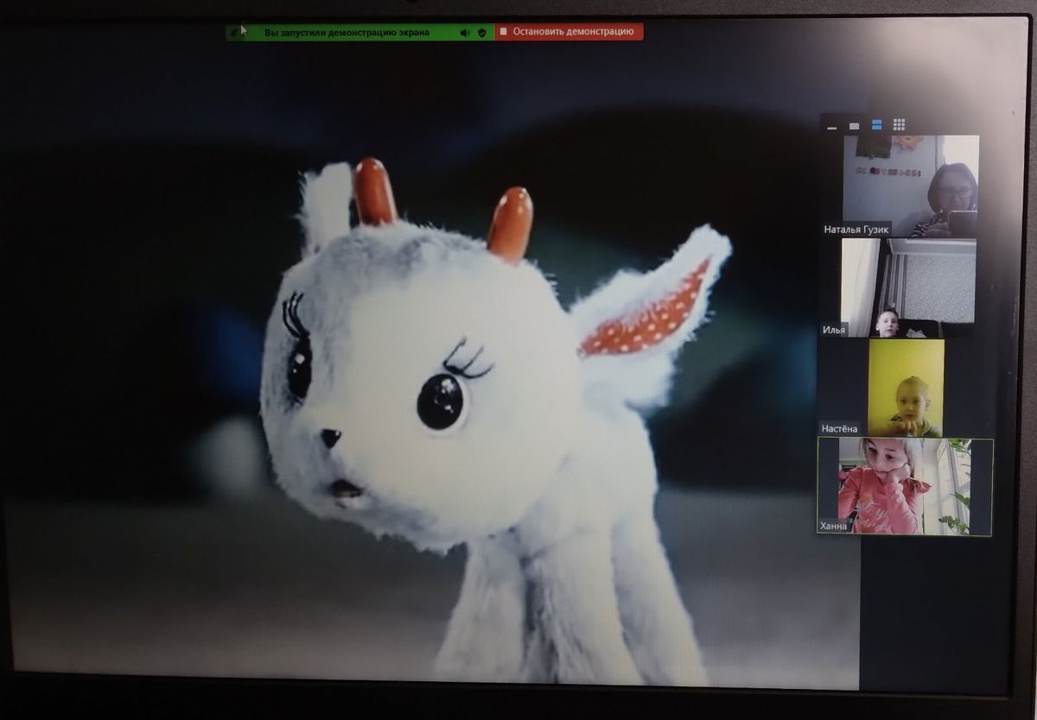1037x720 pixels.
Task: Click the Илья name label
Action: 834,330
